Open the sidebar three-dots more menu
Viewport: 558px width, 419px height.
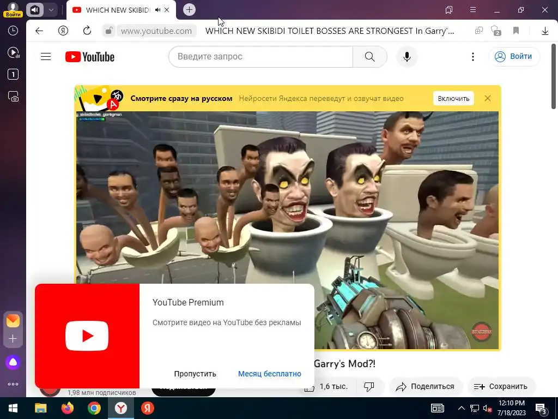13,384
